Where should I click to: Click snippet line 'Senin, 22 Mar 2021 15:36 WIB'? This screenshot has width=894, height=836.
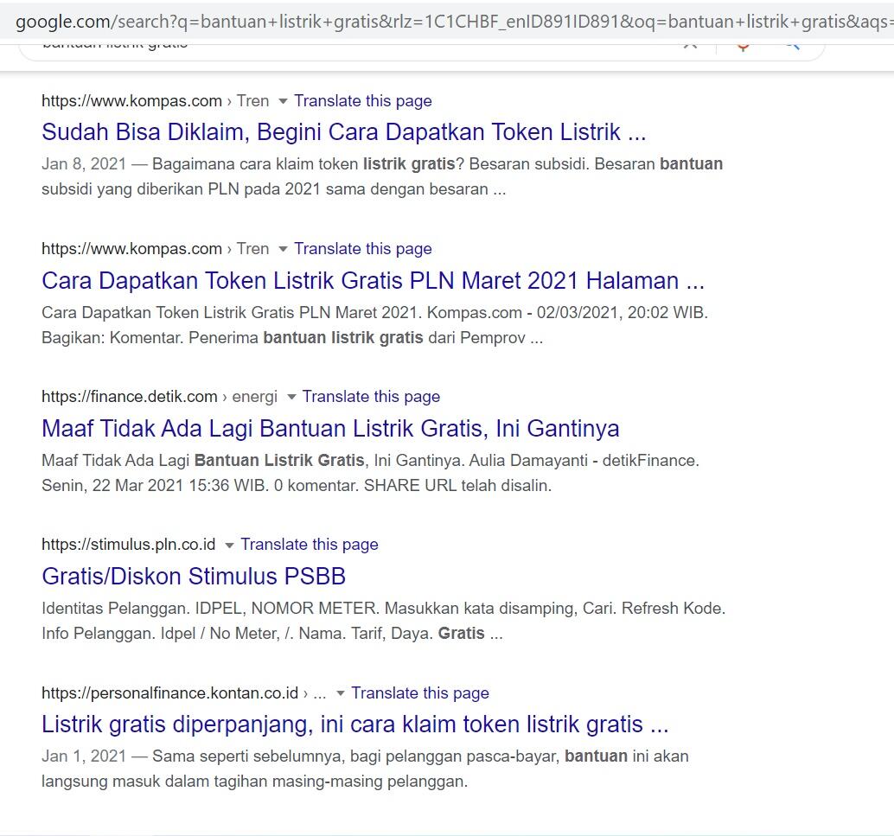297,485
